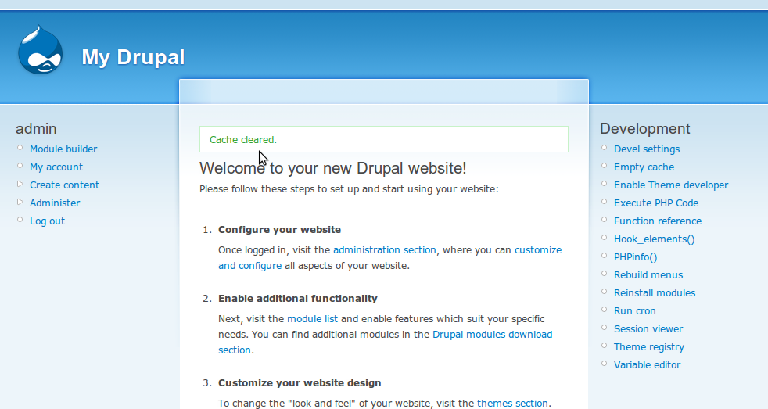Open the Create content link
The width and height of the screenshot is (768, 409).
pyautogui.click(x=64, y=185)
